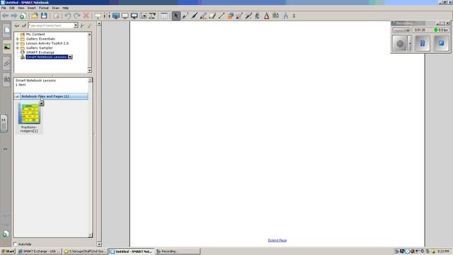
Task: Open the Draw menu
Action: pos(55,8)
